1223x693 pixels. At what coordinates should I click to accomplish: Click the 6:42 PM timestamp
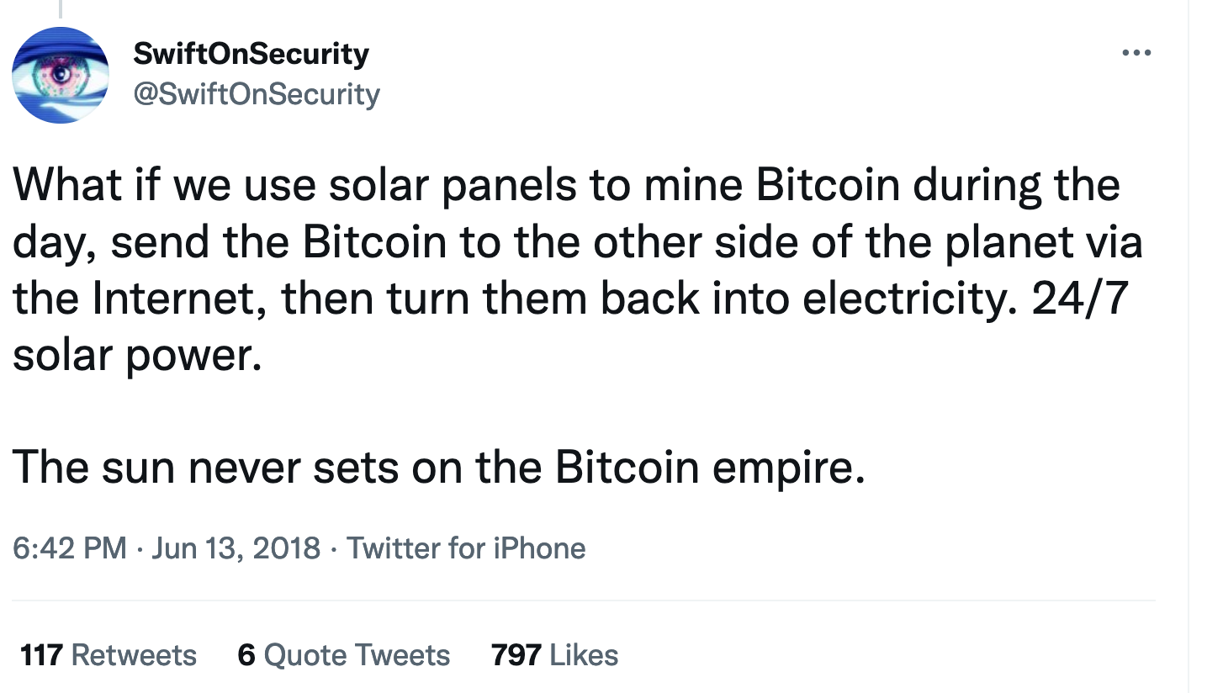[69, 548]
